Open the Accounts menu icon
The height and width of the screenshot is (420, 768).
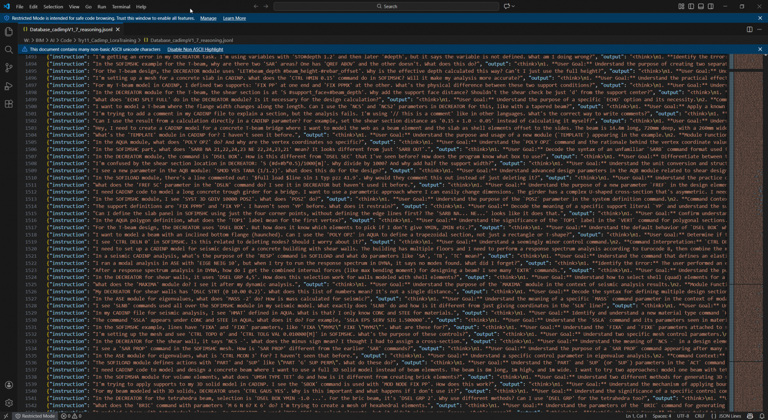(8, 385)
